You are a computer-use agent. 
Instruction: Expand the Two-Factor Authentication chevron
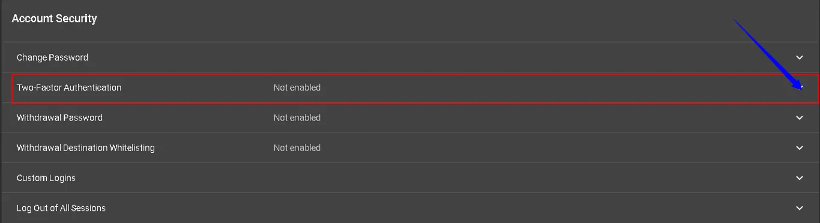[800, 88]
